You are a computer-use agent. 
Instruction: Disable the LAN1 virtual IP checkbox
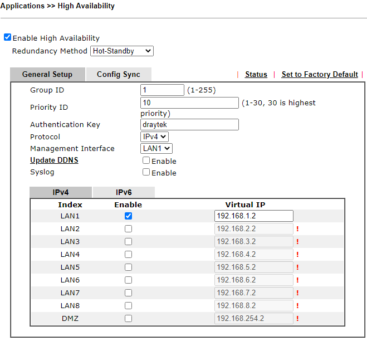pyautogui.click(x=129, y=216)
